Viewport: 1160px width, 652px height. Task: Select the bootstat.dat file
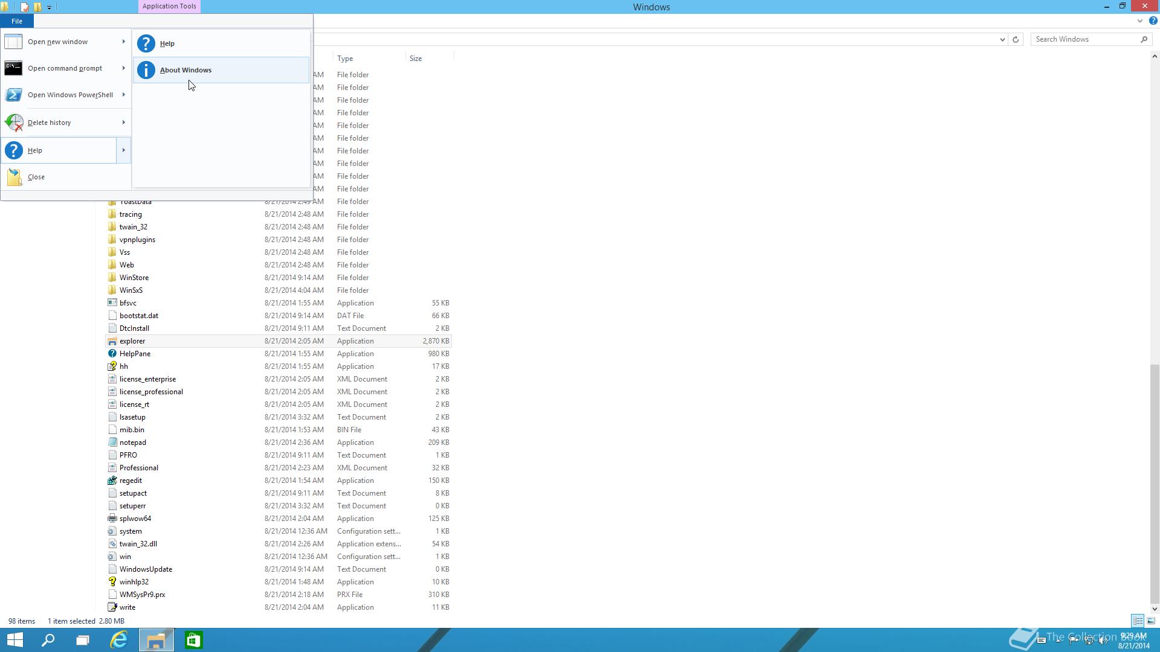[139, 316]
